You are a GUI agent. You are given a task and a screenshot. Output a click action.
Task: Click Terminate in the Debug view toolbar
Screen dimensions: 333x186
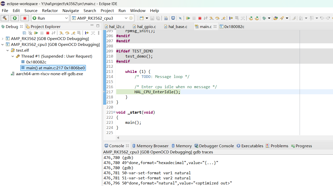coord(48,33)
